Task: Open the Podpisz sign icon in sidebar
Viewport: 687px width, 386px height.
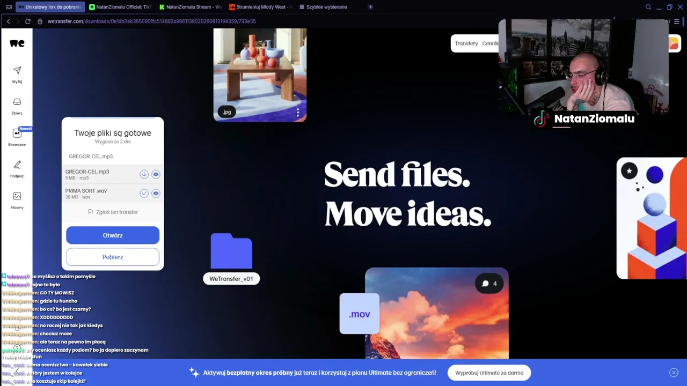Action: tap(17, 165)
